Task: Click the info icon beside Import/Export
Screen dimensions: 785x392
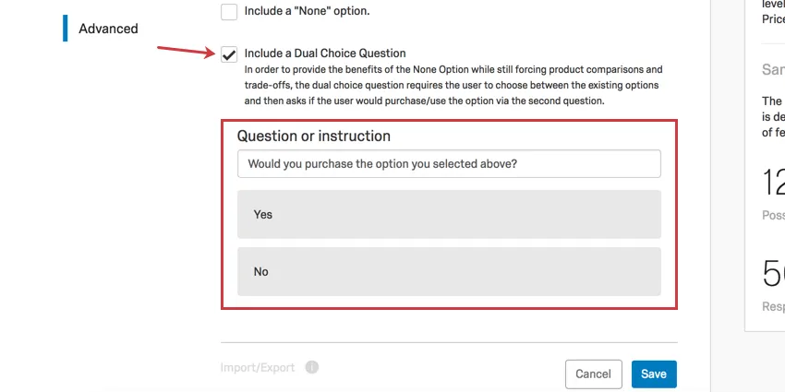Action: click(312, 367)
